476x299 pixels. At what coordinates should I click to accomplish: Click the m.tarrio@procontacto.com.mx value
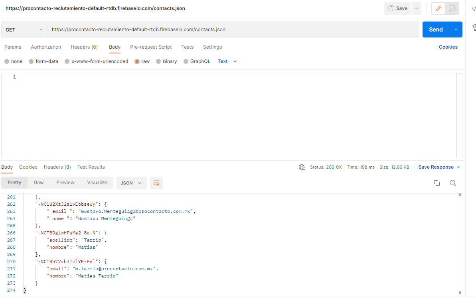pyautogui.click(x=114, y=269)
